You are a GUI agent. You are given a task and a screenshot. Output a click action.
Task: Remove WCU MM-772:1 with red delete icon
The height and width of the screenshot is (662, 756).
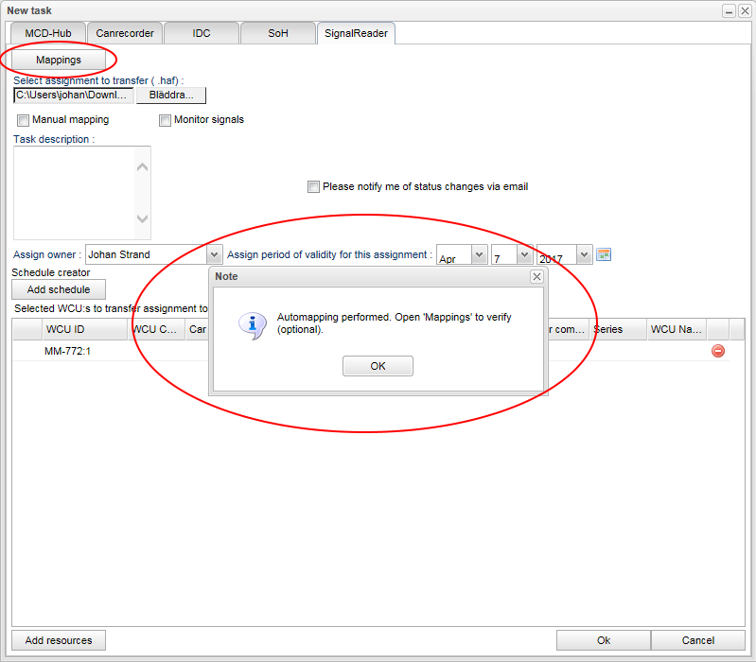pyautogui.click(x=718, y=351)
